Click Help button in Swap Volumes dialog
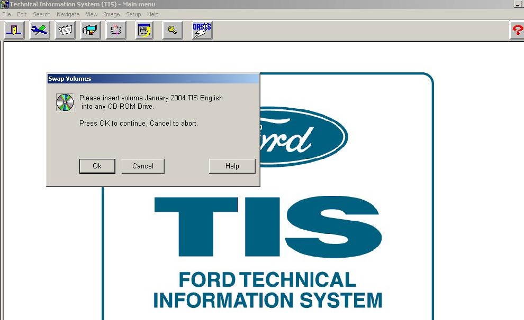 tap(232, 166)
